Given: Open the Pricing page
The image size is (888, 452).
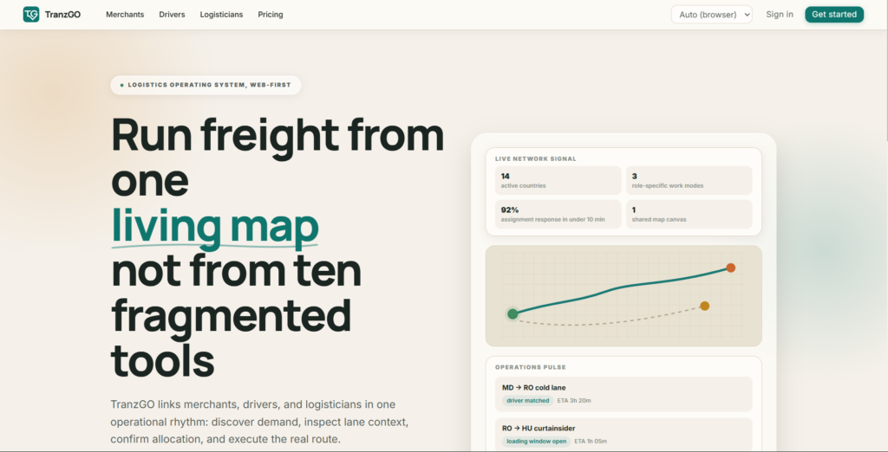Looking at the screenshot, I should coord(271,15).
